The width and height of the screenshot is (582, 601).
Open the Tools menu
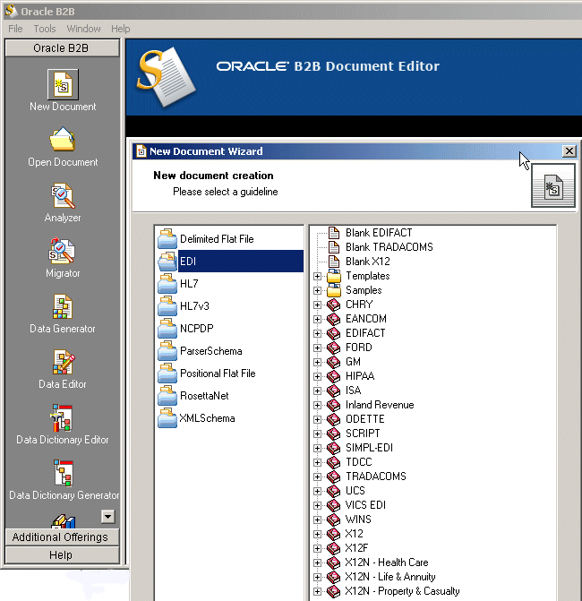pos(45,29)
